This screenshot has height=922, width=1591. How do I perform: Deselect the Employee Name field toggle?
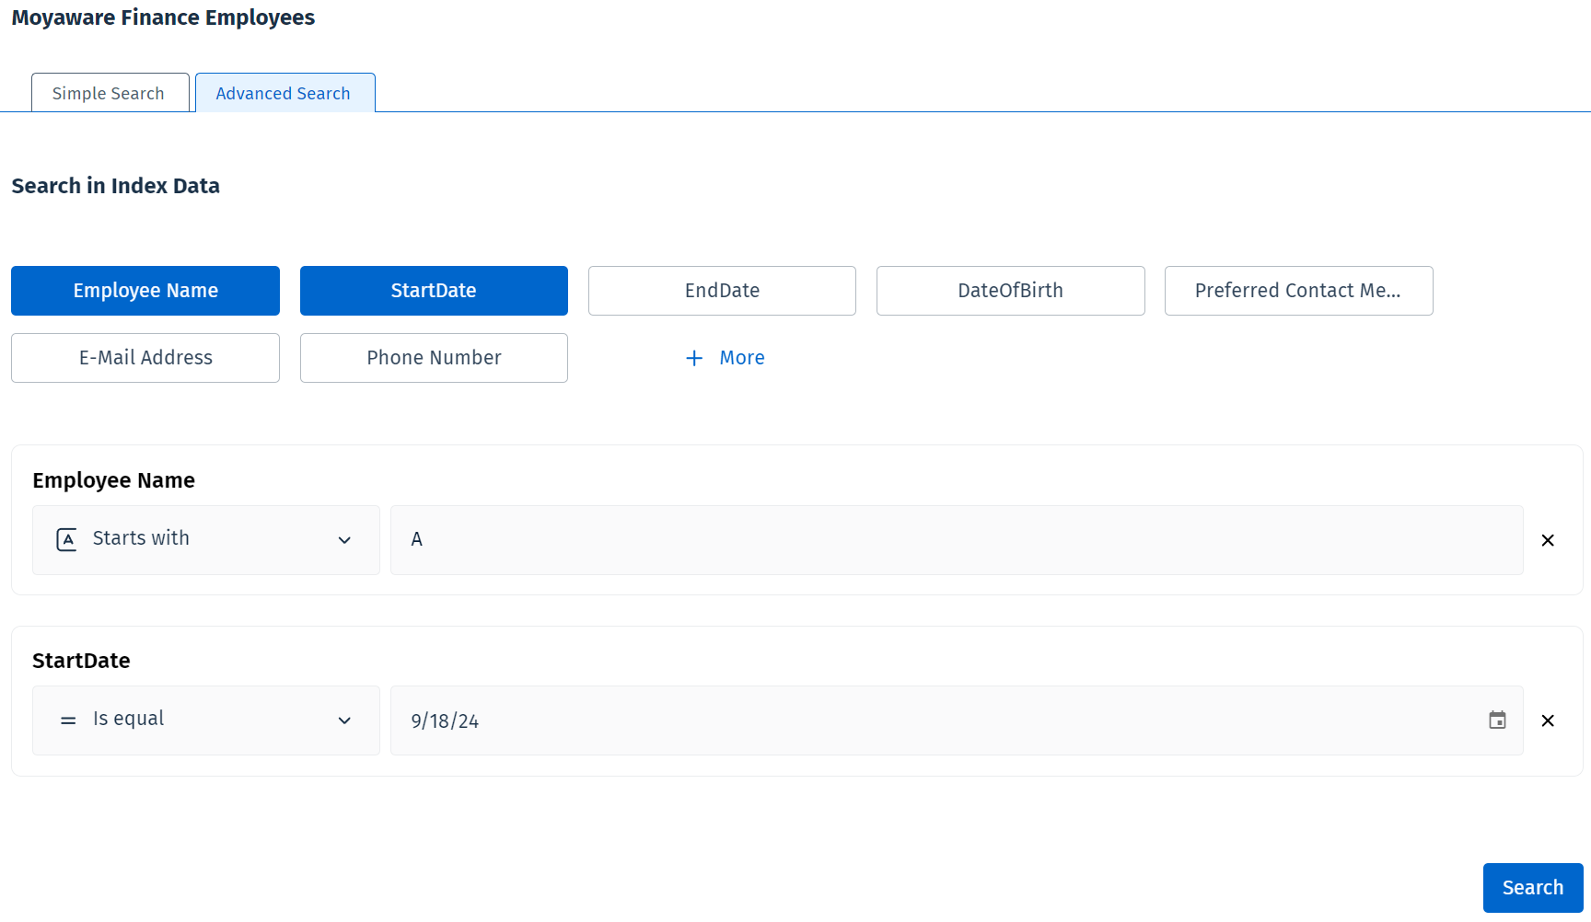point(145,291)
